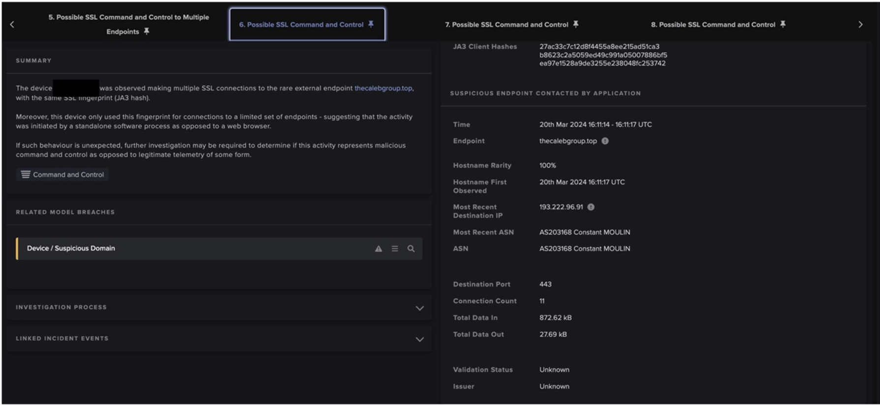
Task: Pin event 8 Possible SSL Command and Control
Action: (x=783, y=24)
